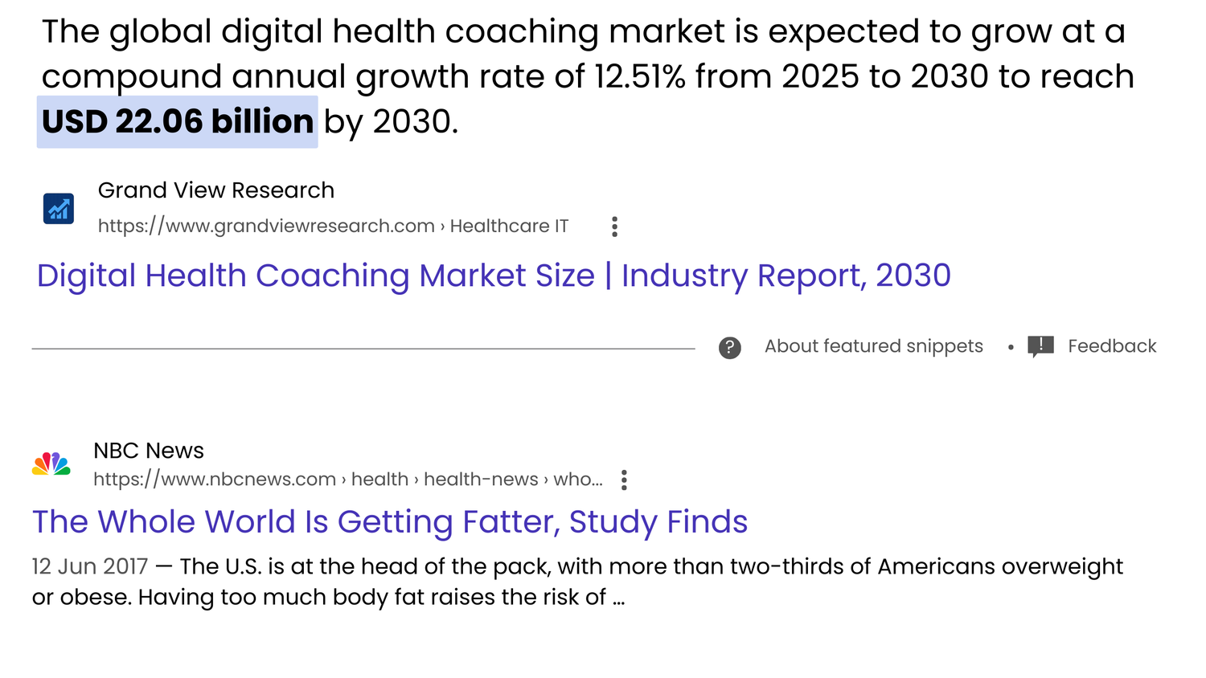Open three-dot menu for NBC News result

tap(624, 480)
